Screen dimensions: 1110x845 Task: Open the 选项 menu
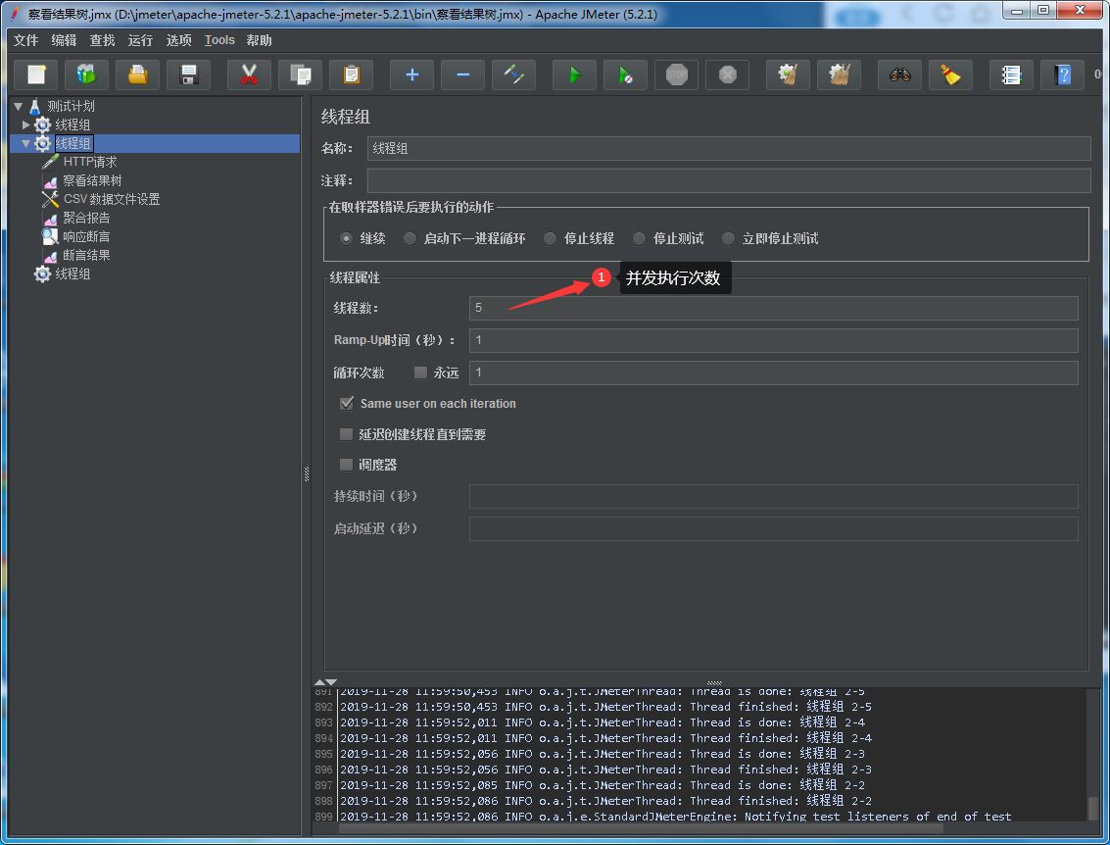[178, 40]
